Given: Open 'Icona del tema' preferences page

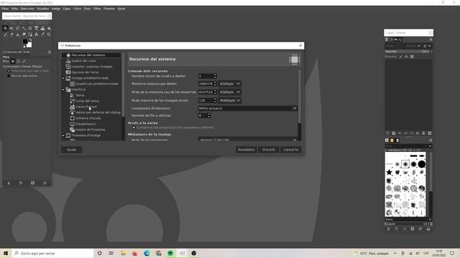Looking at the screenshot, I should (87, 101).
